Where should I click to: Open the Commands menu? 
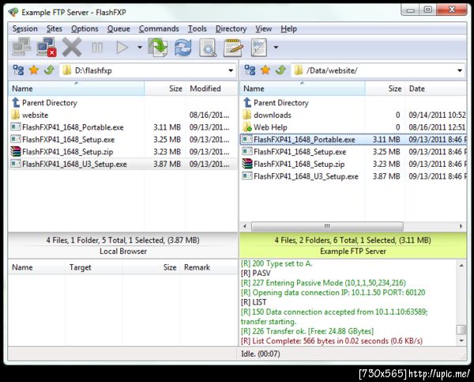(159, 28)
